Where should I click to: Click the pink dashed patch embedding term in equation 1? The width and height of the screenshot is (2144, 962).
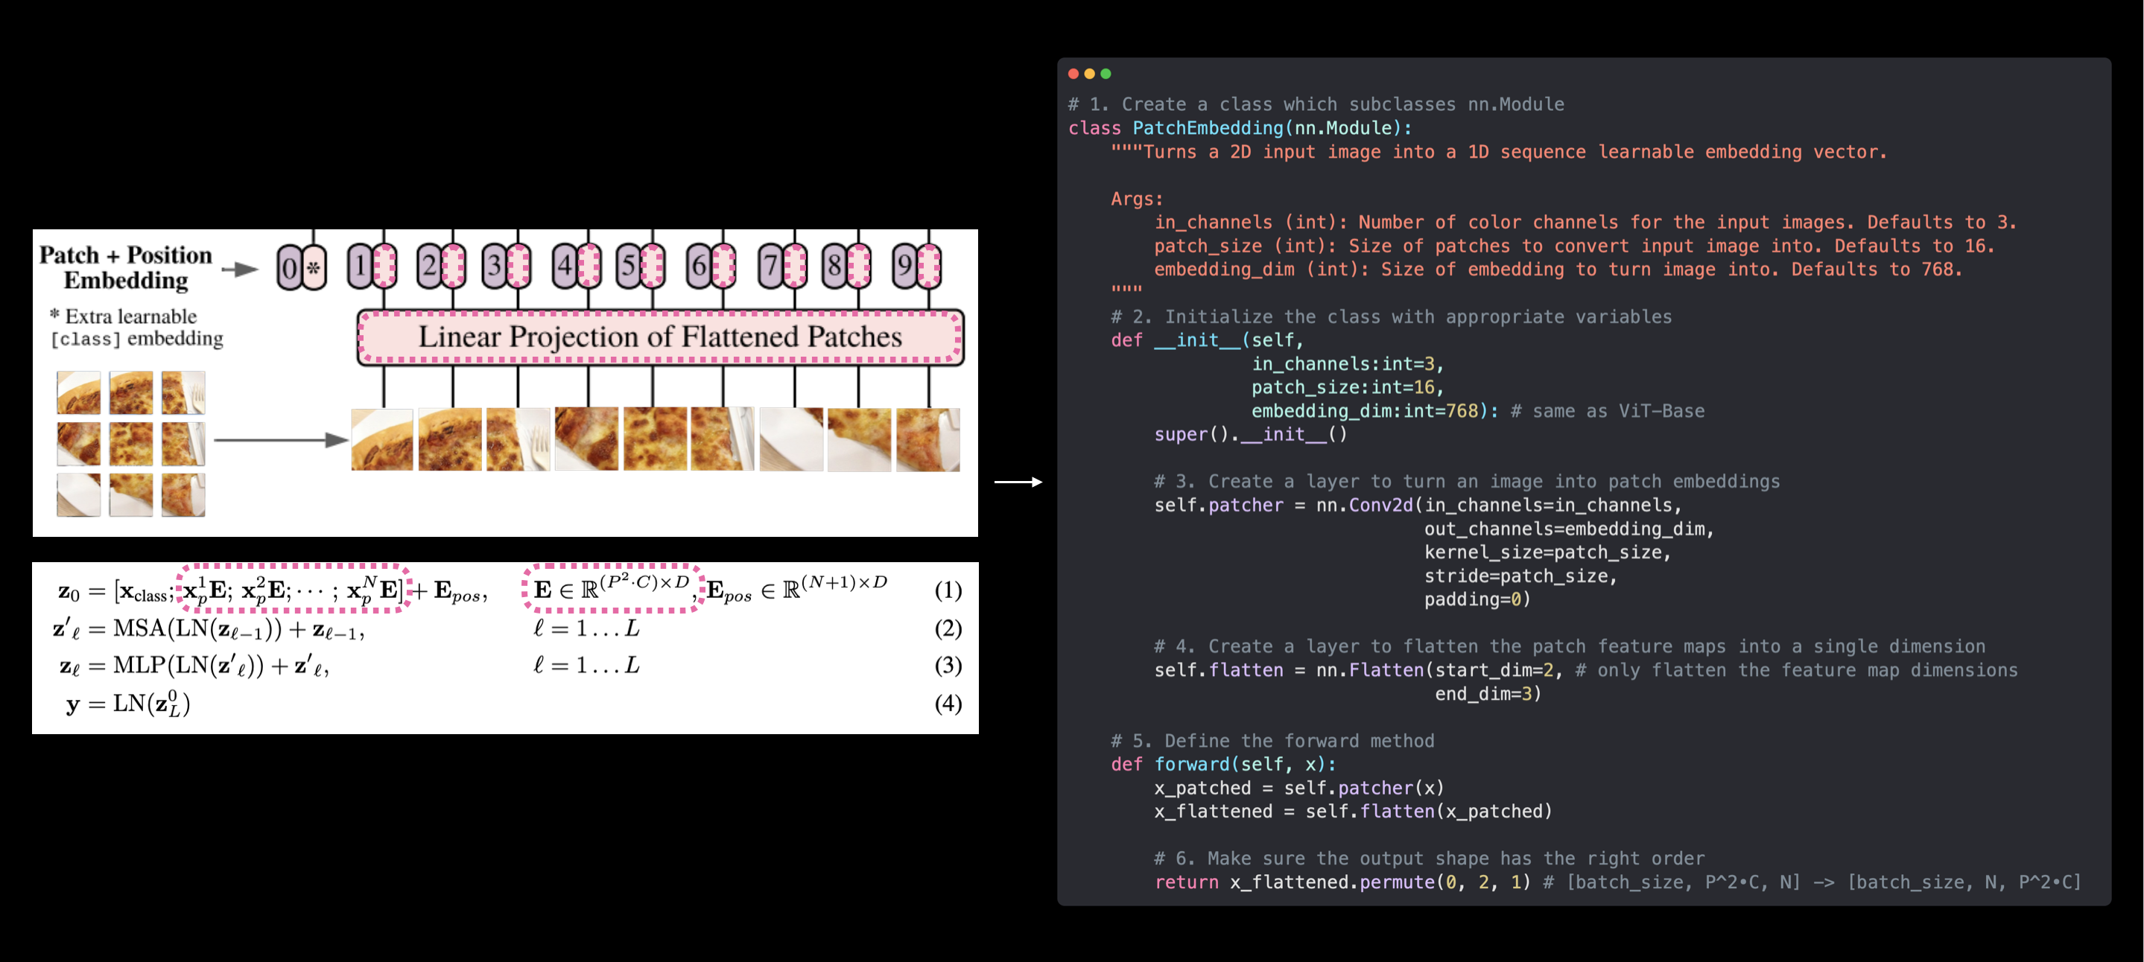click(x=293, y=589)
